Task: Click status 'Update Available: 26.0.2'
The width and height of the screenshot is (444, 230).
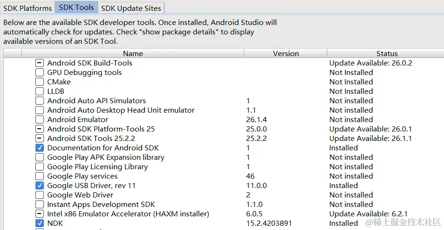Action: [371, 63]
